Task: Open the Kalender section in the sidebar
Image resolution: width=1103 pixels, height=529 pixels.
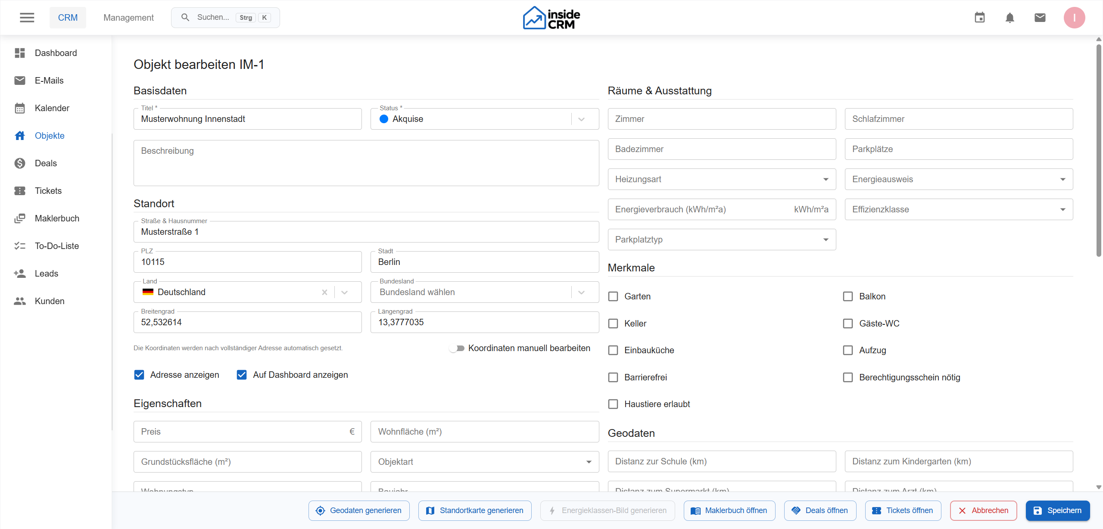Action: point(52,108)
